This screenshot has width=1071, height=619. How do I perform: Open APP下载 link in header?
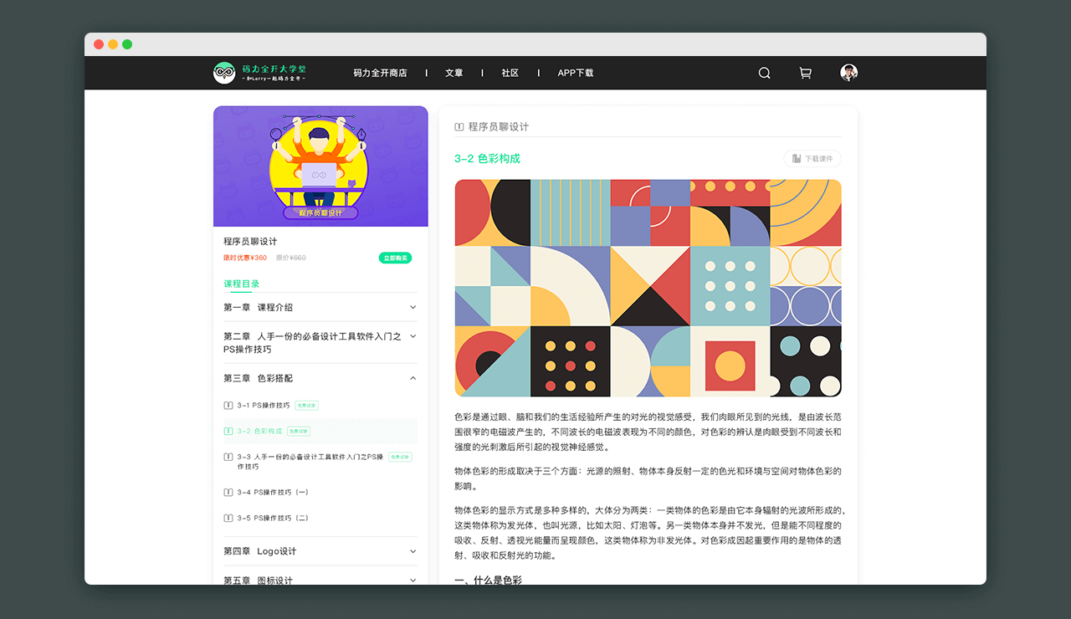click(576, 73)
